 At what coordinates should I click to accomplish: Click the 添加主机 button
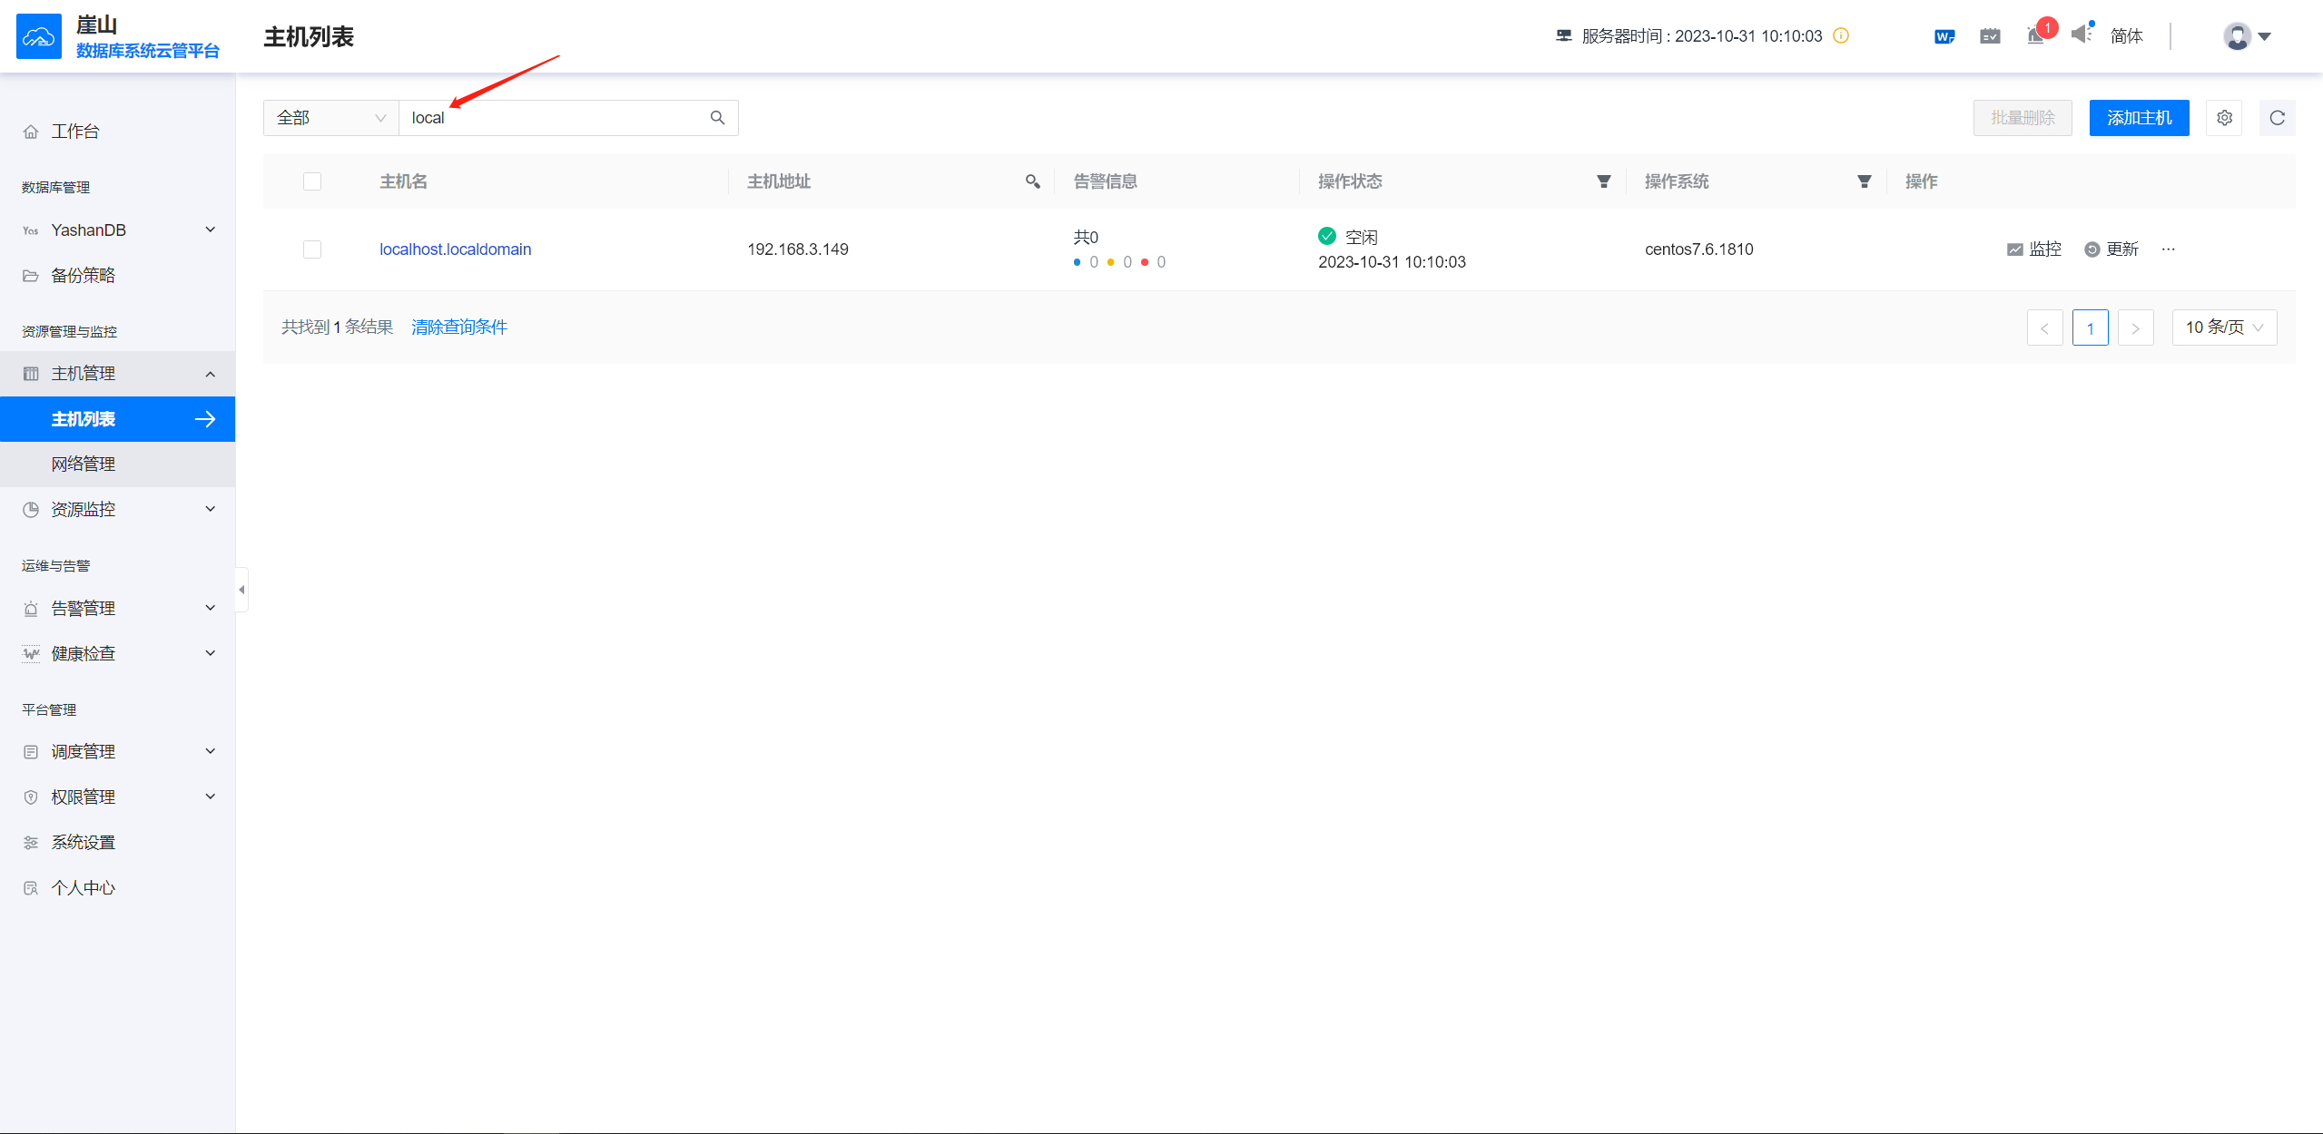coord(2138,118)
